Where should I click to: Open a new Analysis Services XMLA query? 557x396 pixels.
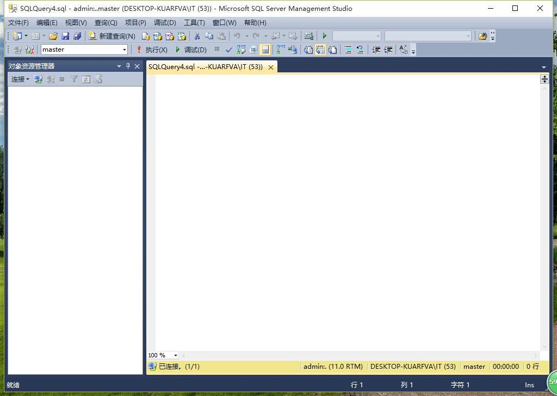coord(182,36)
